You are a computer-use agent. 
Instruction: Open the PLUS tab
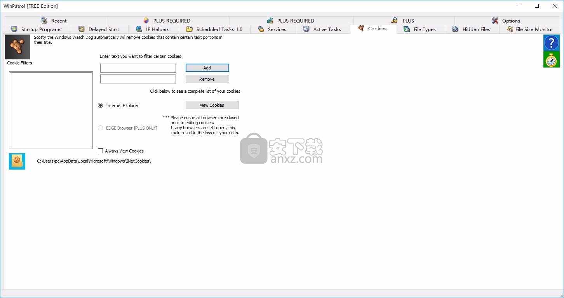404,21
